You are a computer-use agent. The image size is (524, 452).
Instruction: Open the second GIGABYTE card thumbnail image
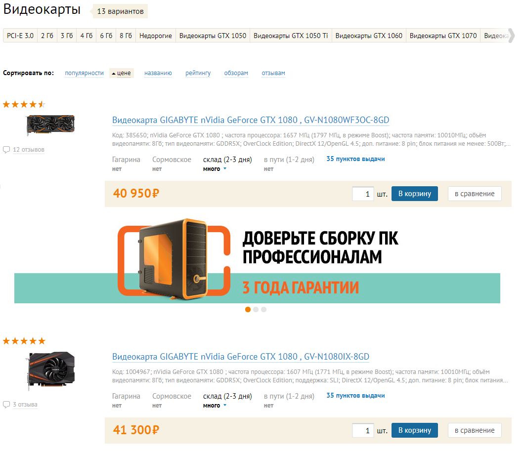(x=51, y=370)
